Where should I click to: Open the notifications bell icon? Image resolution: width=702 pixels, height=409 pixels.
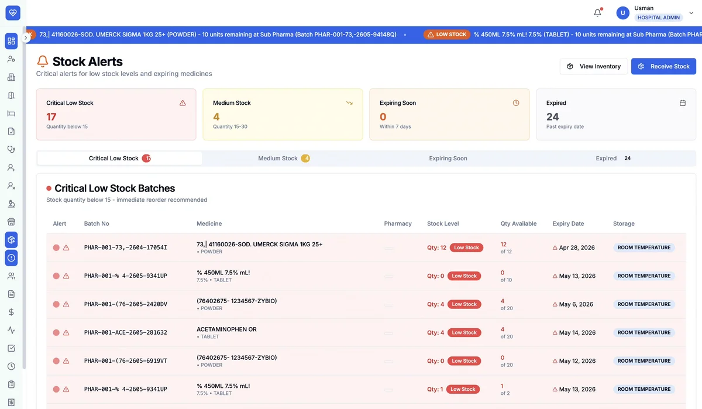[597, 12]
